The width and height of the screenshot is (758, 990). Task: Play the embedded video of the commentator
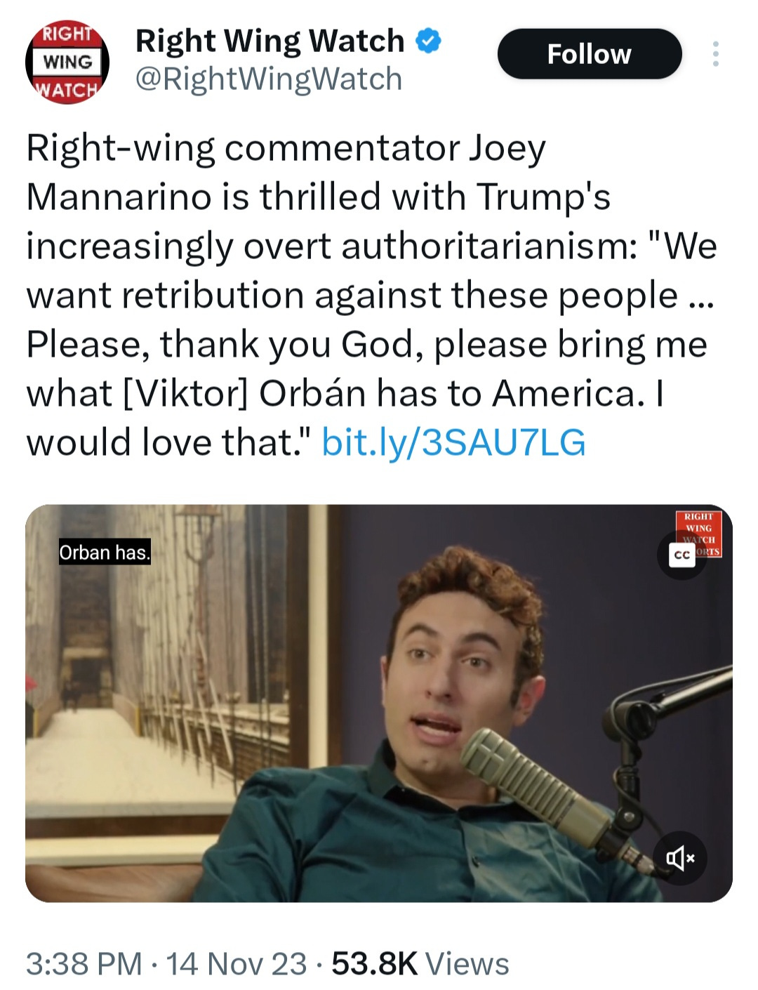click(x=379, y=704)
